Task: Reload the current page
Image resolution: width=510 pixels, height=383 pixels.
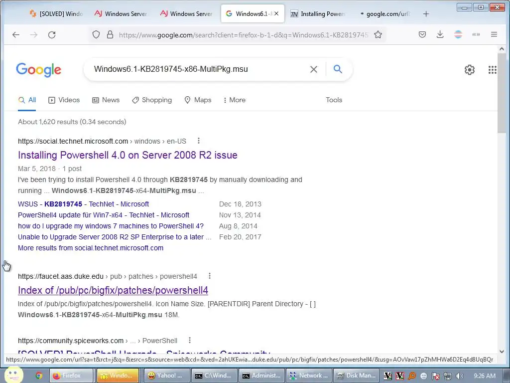Action: click(x=52, y=34)
